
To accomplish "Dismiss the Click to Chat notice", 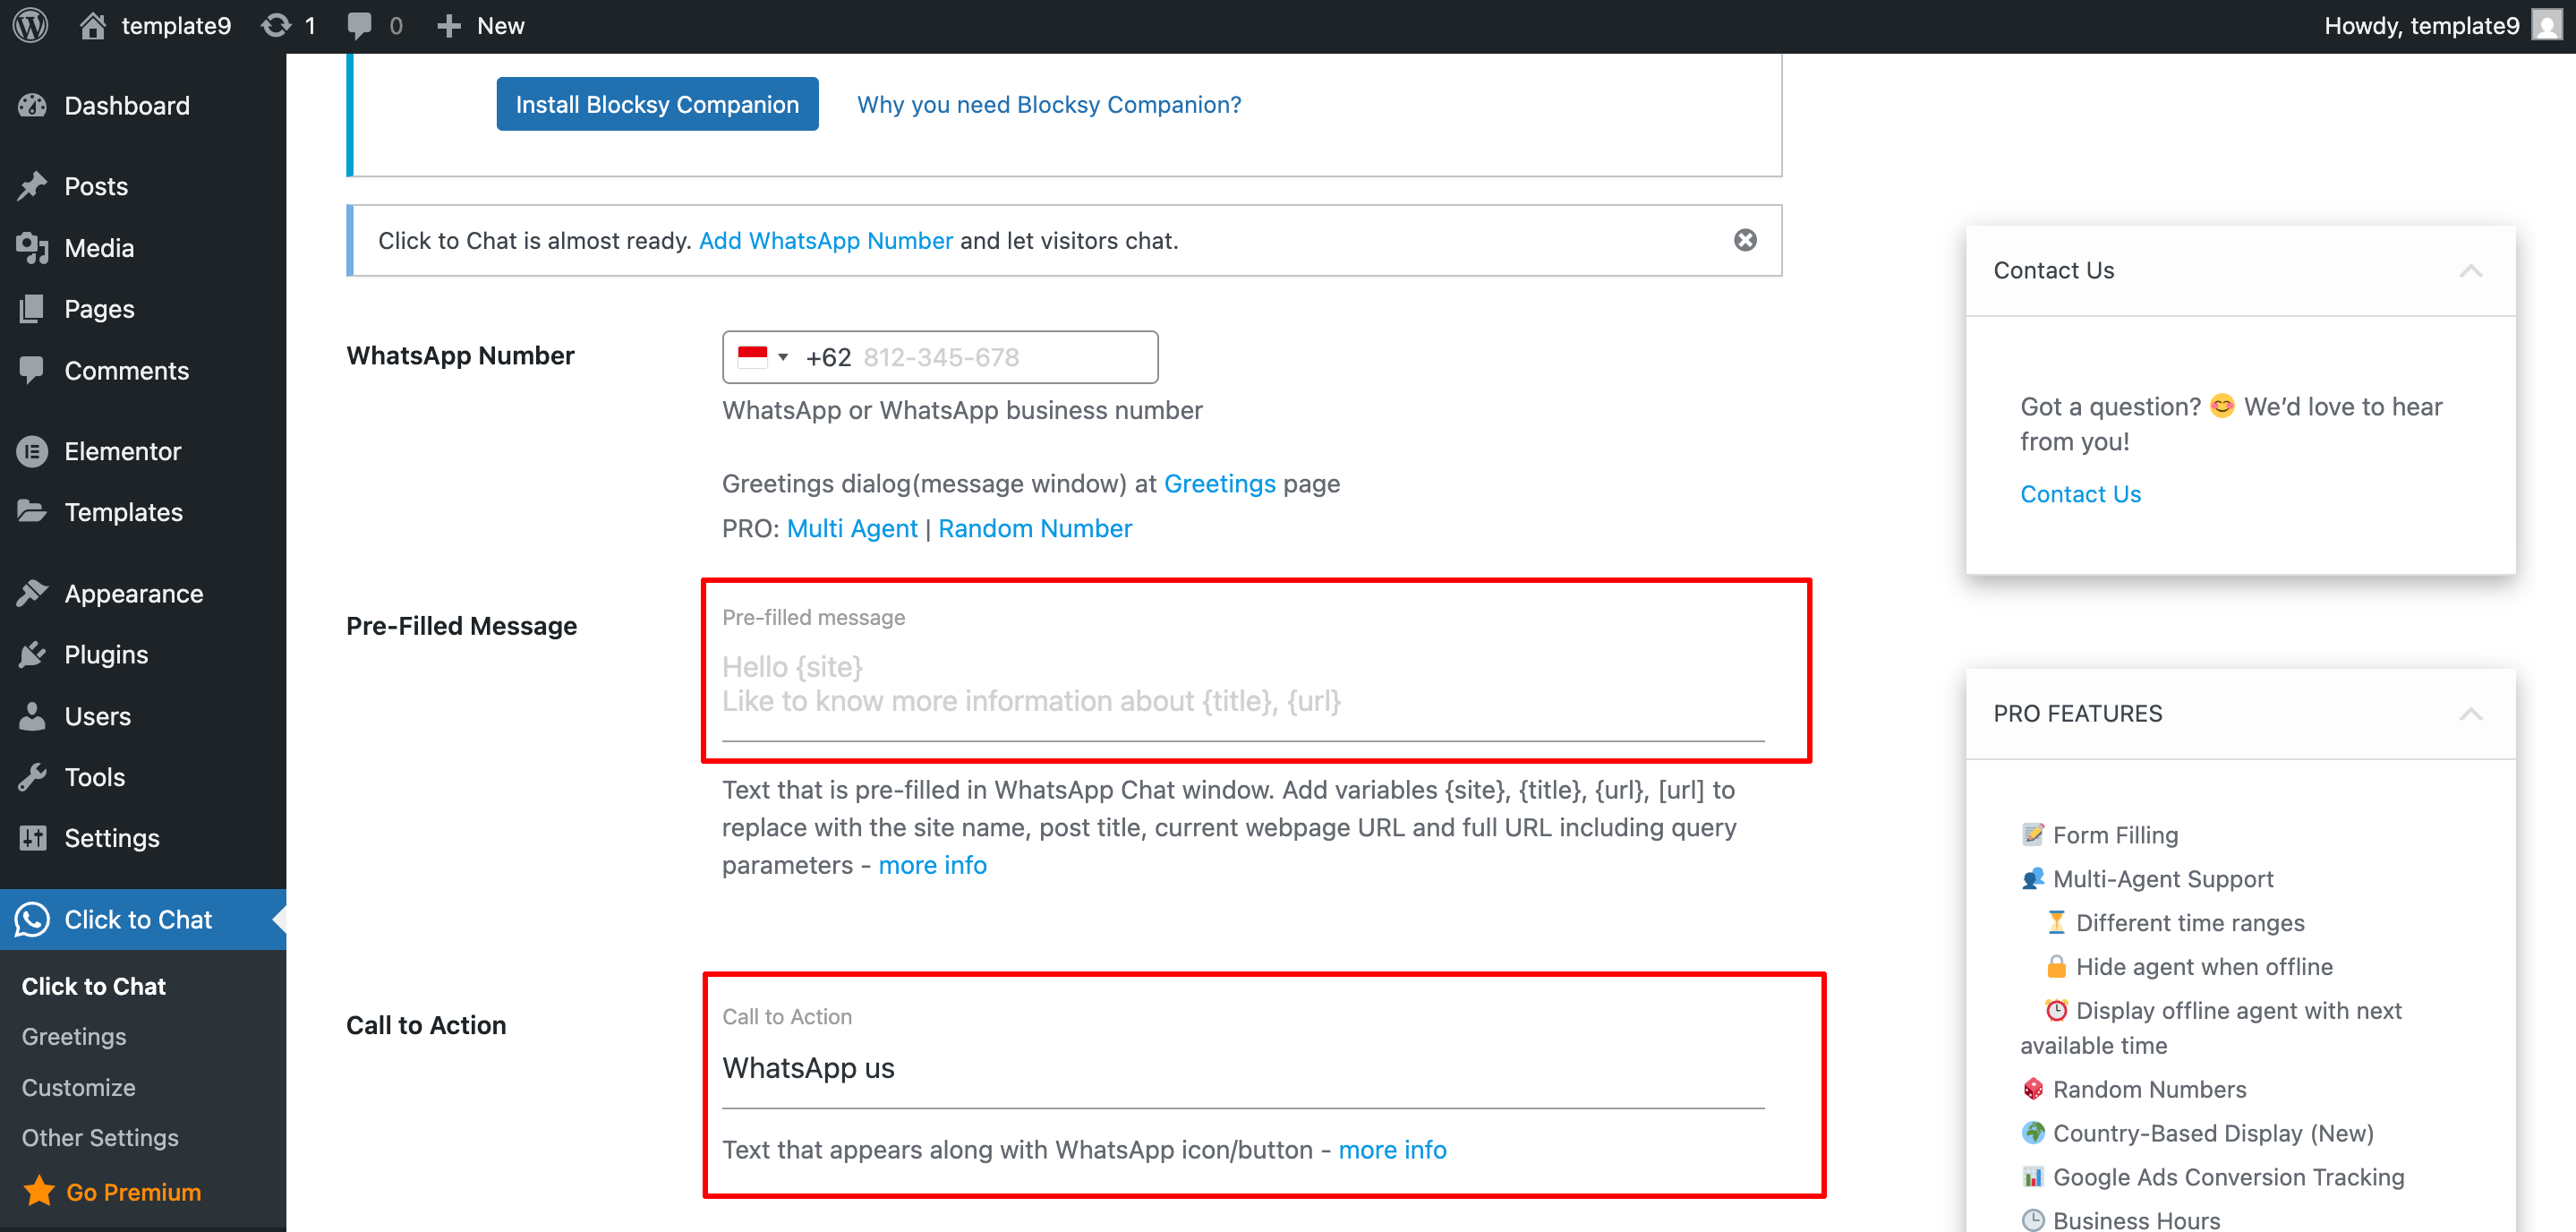I will [x=1745, y=240].
